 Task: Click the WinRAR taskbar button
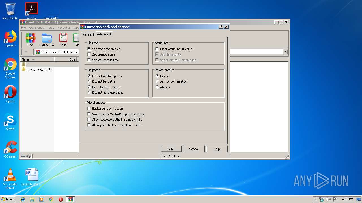(x=70, y=199)
